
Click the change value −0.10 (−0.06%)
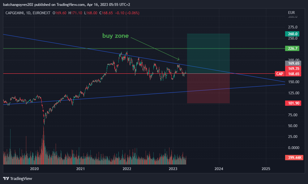point(127,13)
